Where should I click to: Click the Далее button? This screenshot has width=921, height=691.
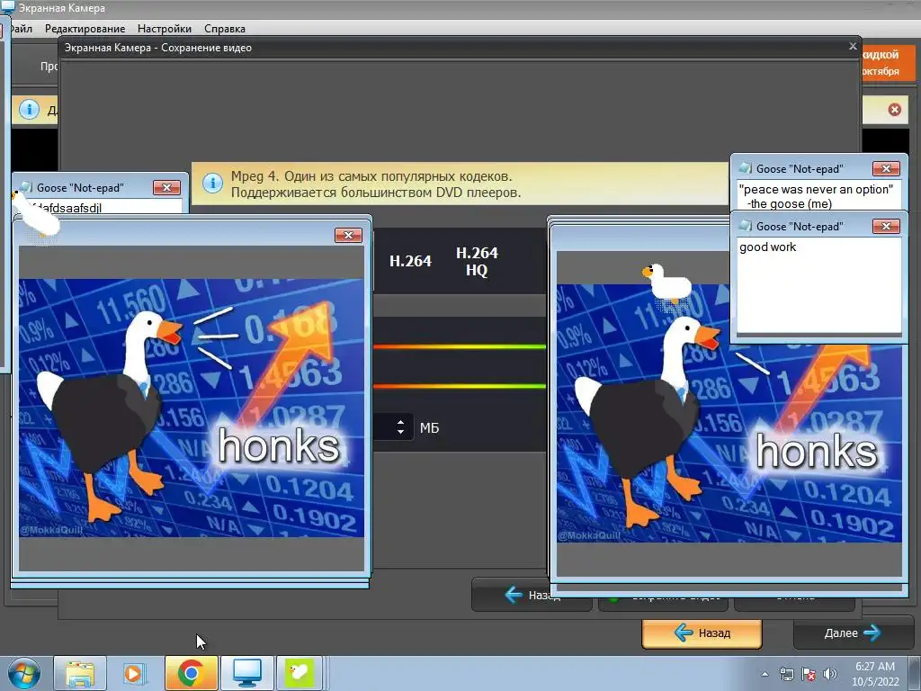coord(853,633)
